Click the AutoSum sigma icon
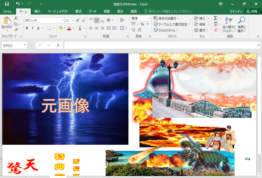The image size is (262, 178). [x=215, y=18]
